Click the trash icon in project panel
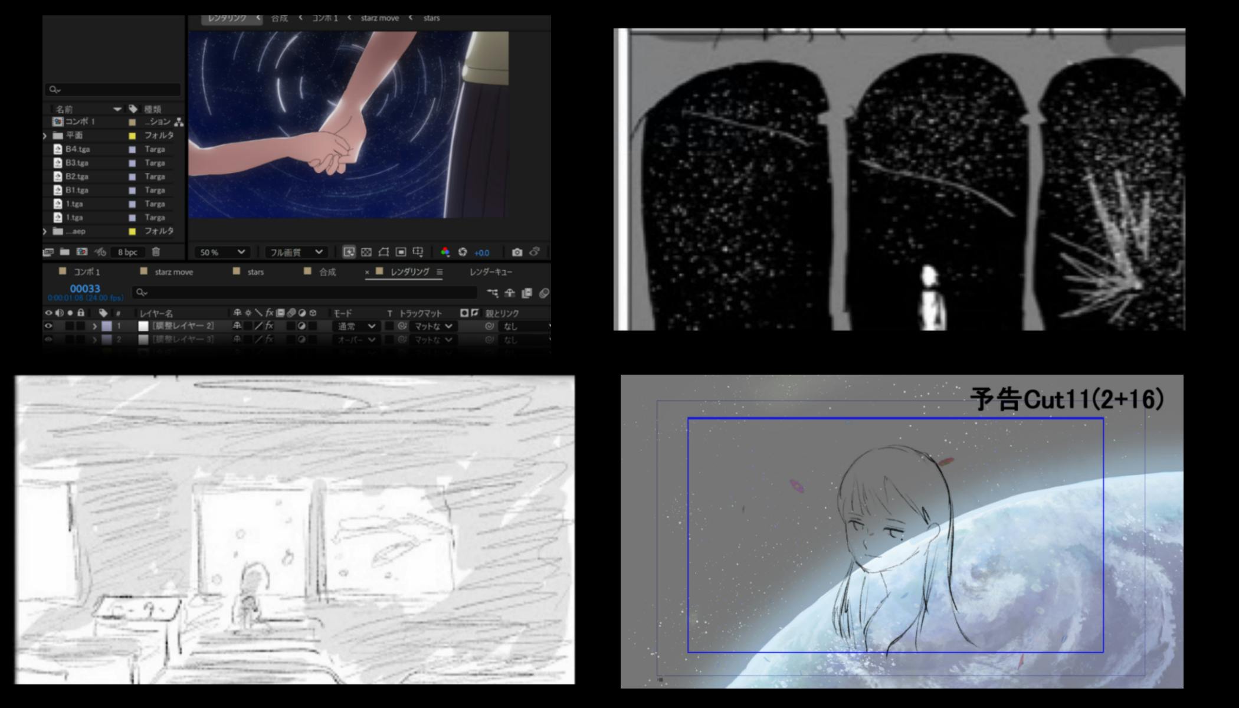1239x708 pixels. [x=156, y=252]
